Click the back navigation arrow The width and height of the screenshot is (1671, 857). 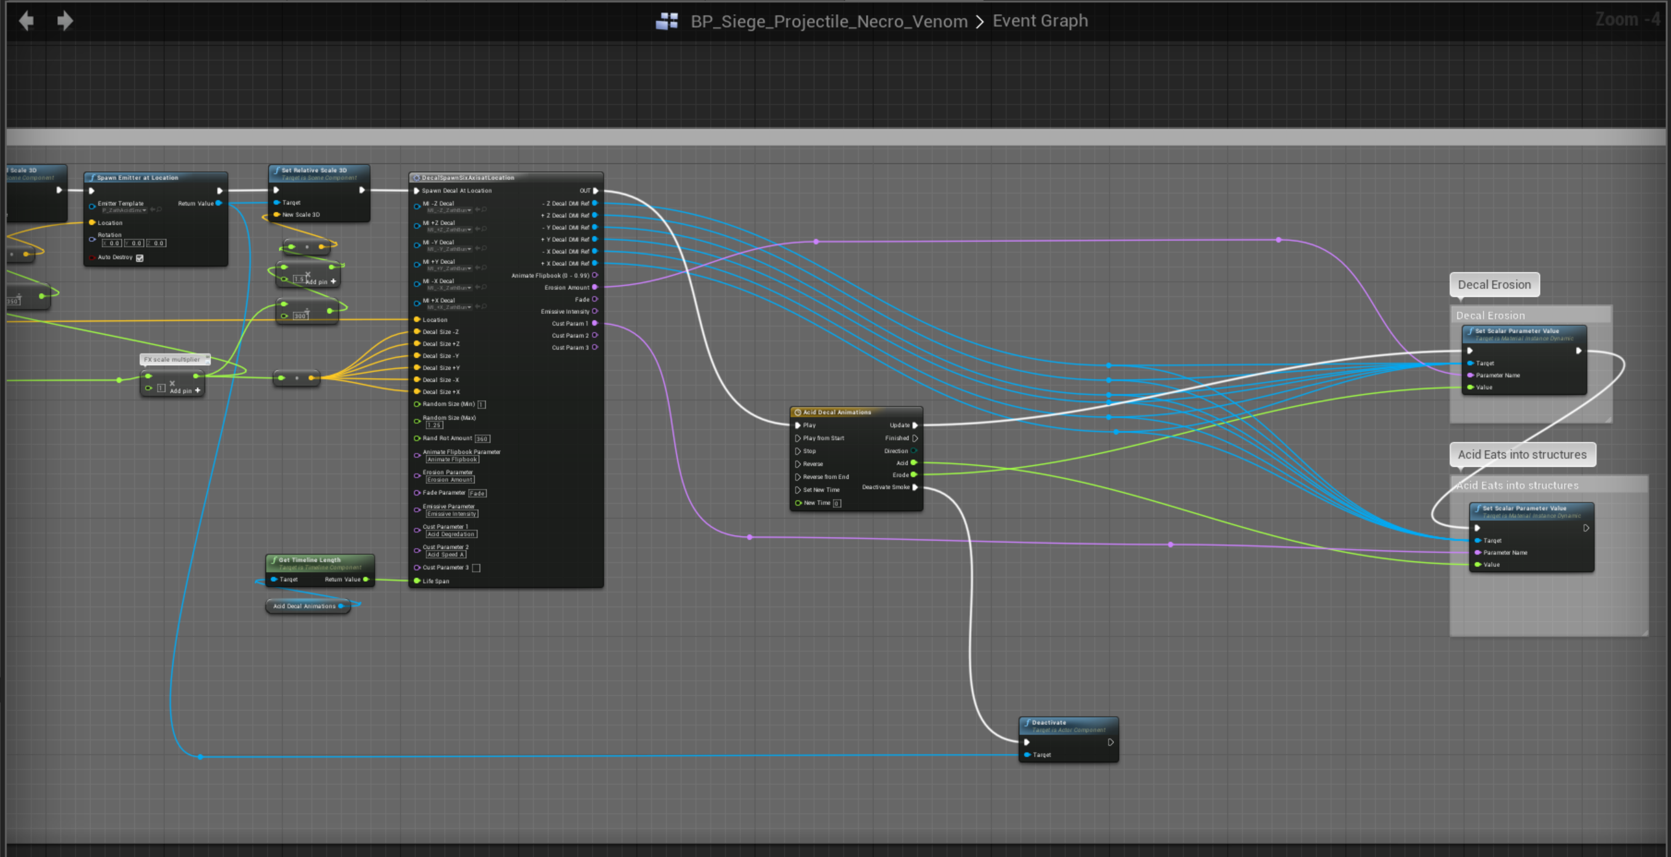[x=26, y=21]
